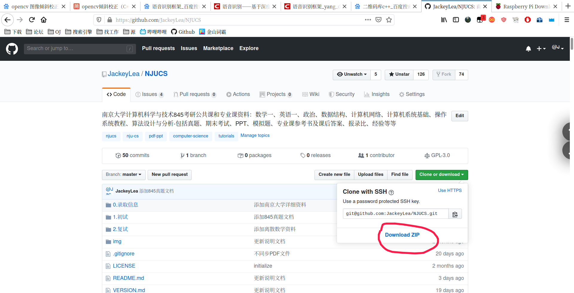Open the plus create-new menu

click(x=541, y=49)
